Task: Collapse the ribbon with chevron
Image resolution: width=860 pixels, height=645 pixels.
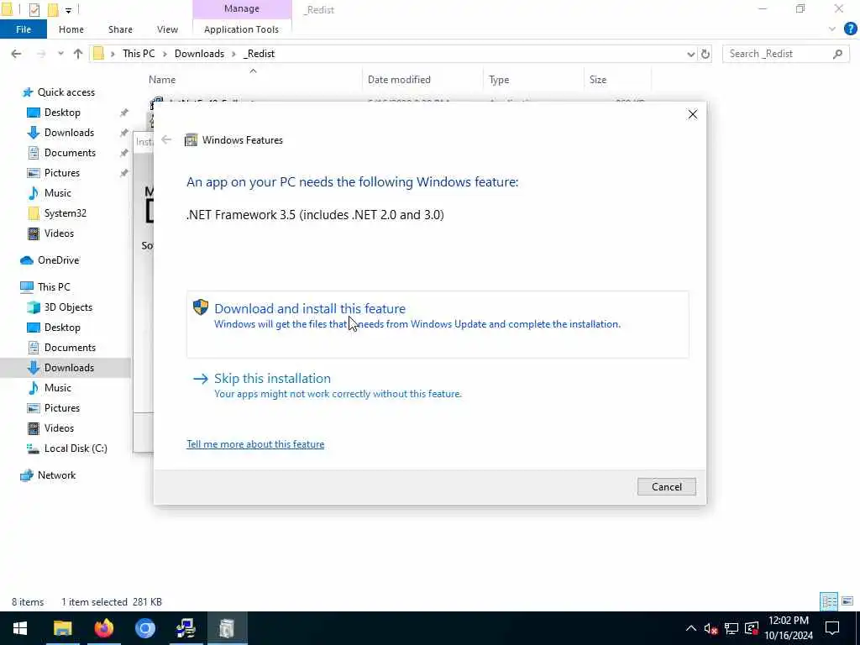Action: 832,29
